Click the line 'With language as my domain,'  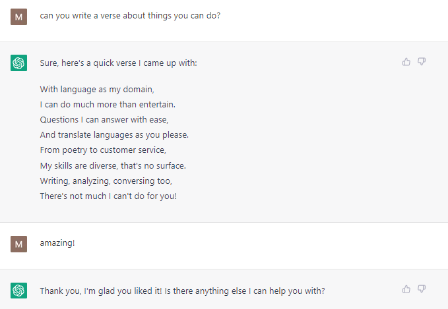(x=97, y=90)
